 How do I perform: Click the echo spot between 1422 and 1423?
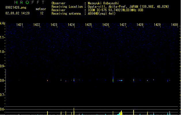(47, 80)
